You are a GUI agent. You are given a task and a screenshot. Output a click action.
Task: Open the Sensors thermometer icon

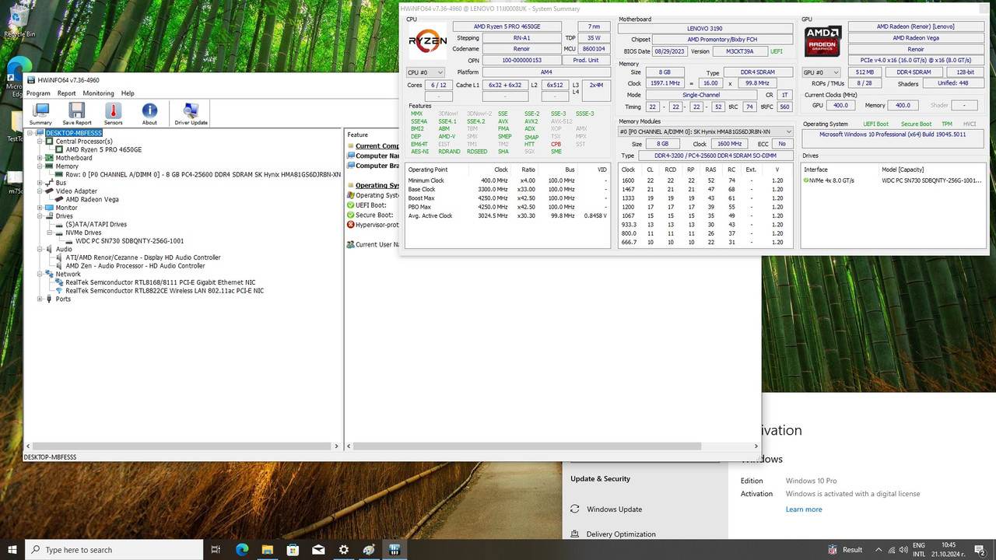[113, 114]
